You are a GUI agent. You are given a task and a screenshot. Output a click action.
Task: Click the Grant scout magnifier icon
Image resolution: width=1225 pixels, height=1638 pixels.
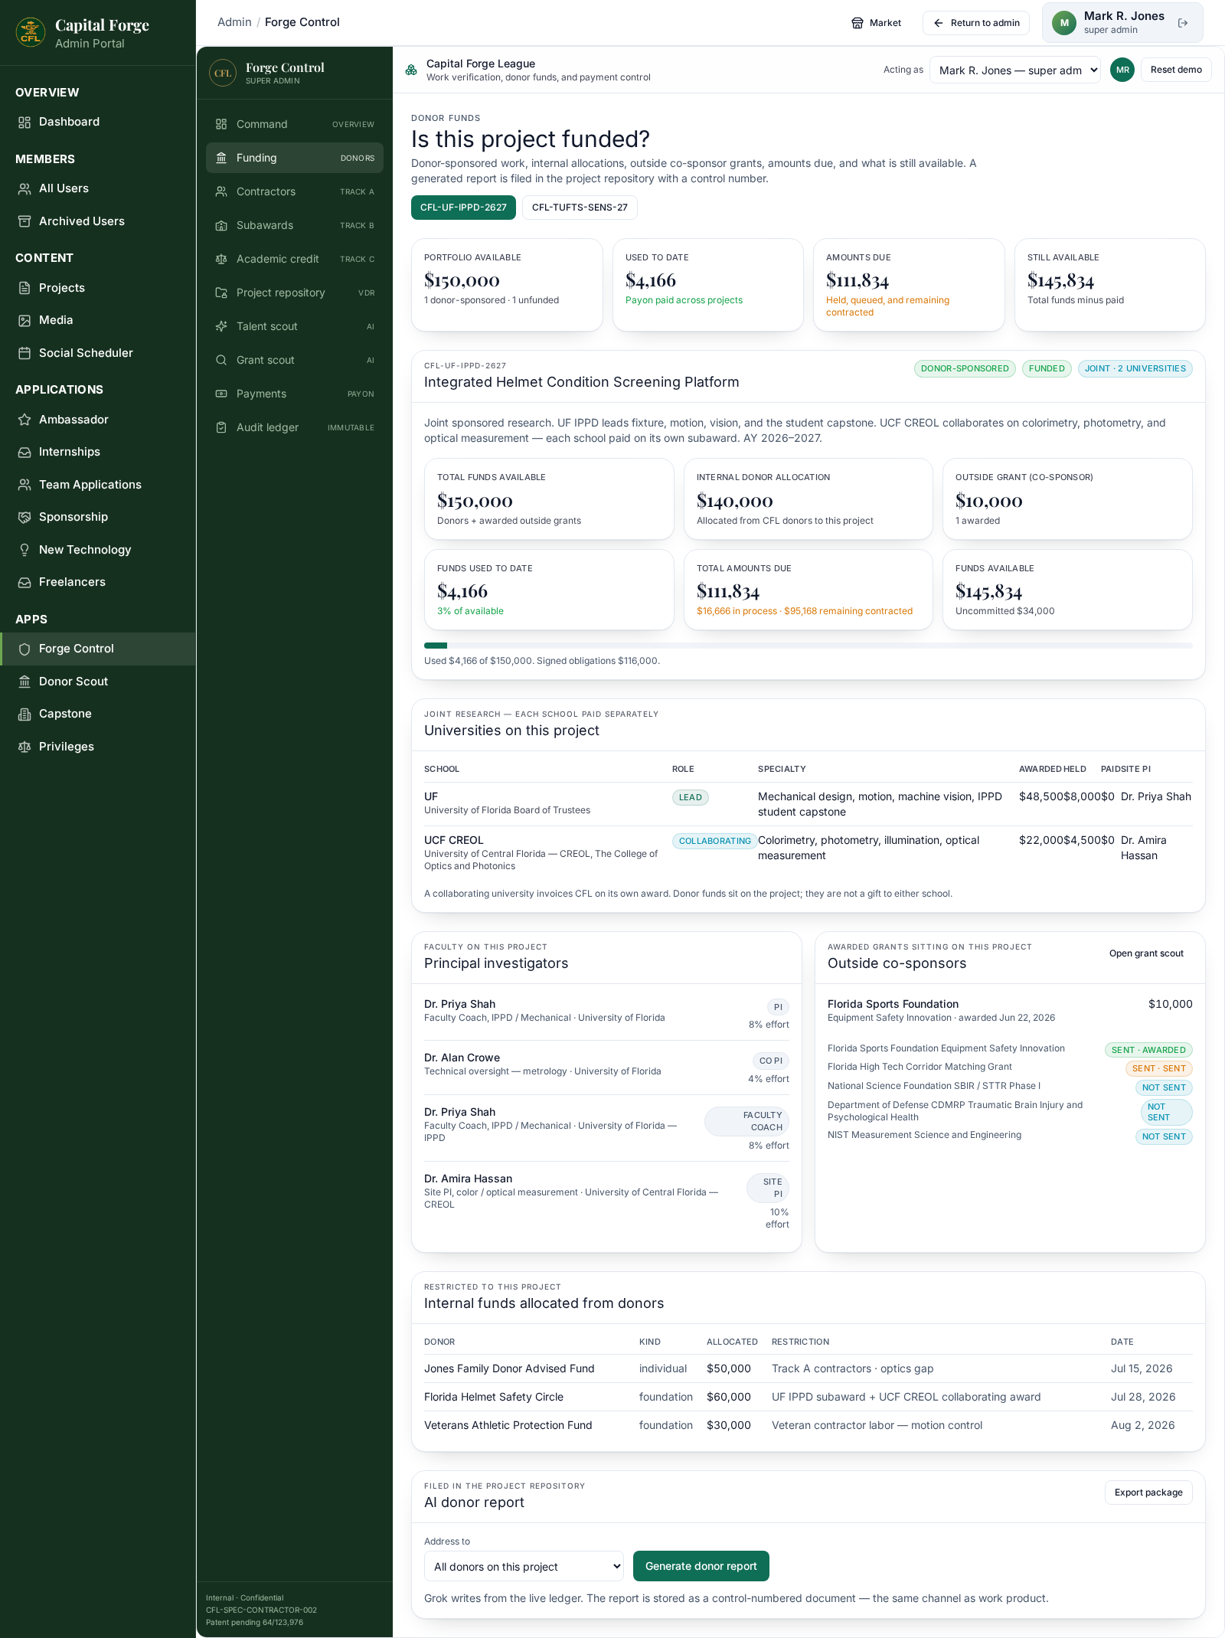(221, 360)
